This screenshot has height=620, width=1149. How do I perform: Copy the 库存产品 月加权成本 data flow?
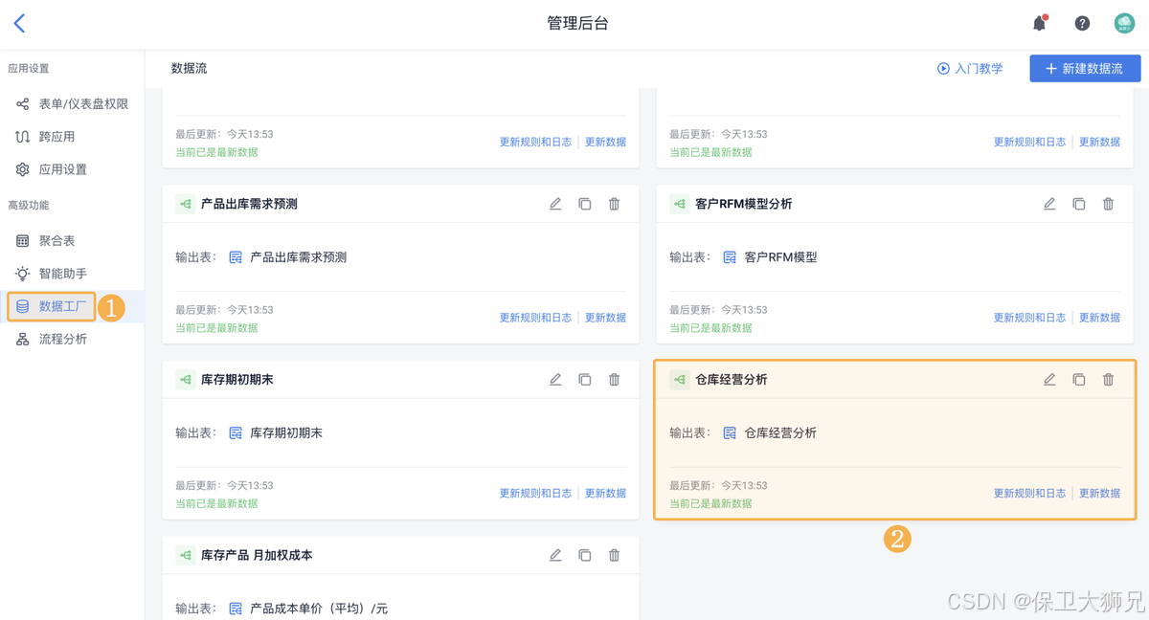[585, 555]
